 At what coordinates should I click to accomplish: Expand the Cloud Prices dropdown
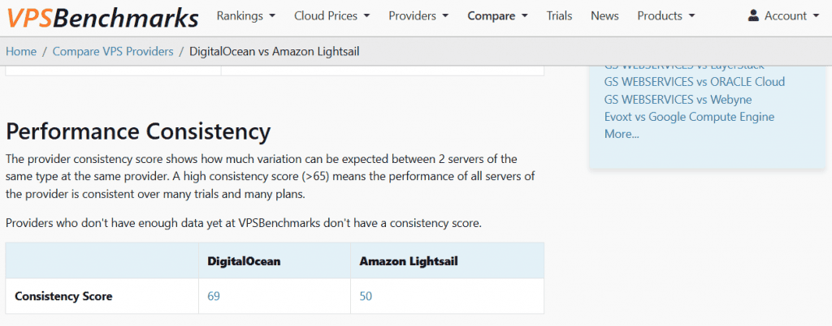tap(331, 15)
